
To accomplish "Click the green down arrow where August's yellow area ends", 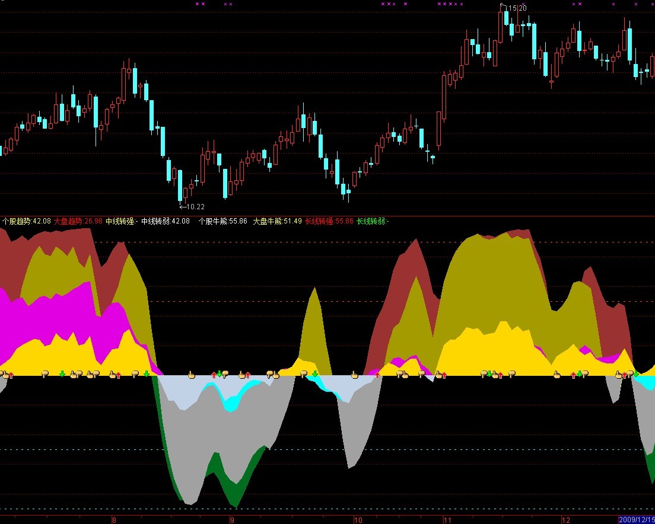I will [147, 373].
